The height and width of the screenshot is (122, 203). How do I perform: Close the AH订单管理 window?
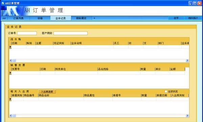coord(200,3)
